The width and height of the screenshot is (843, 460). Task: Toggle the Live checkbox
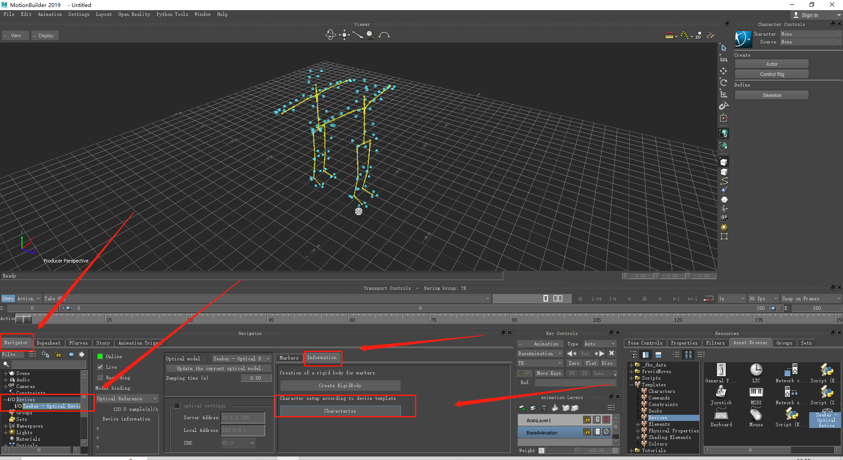click(100, 367)
